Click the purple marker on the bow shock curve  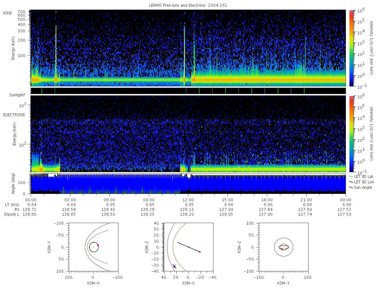174,266
